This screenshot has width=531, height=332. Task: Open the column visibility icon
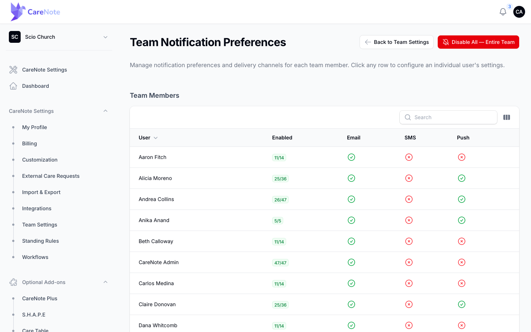[x=507, y=117]
